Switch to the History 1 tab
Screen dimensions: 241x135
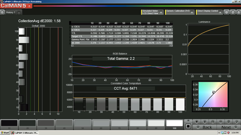pos(11,12)
